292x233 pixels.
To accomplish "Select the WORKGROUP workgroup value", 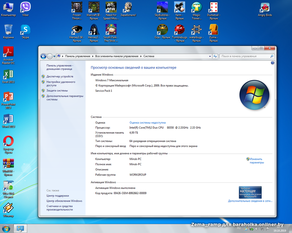I will [x=138, y=175].
